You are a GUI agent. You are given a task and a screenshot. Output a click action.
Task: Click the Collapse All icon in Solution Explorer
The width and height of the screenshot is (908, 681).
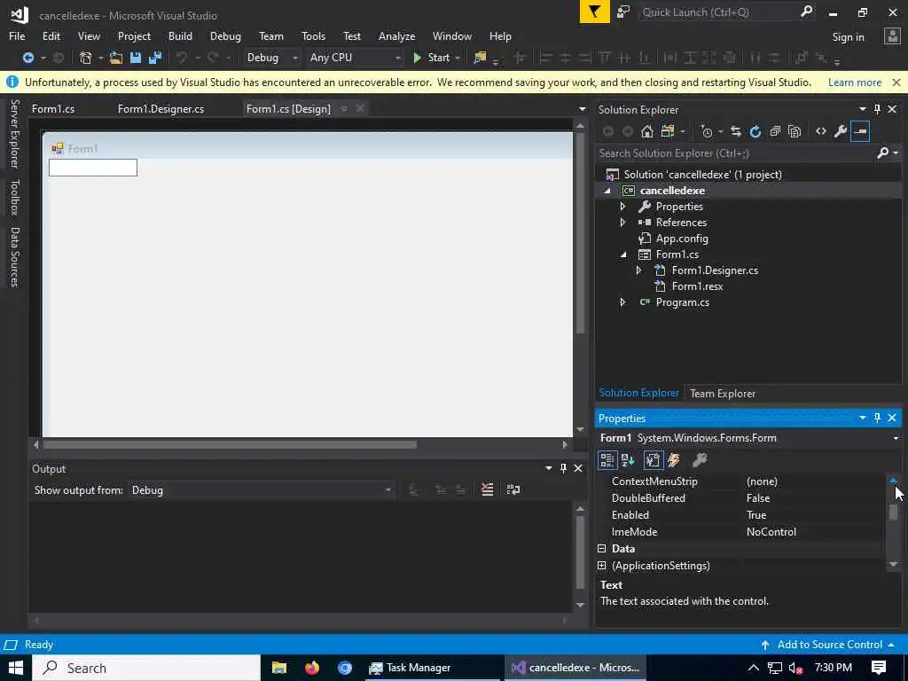pyautogui.click(x=775, y=131)
